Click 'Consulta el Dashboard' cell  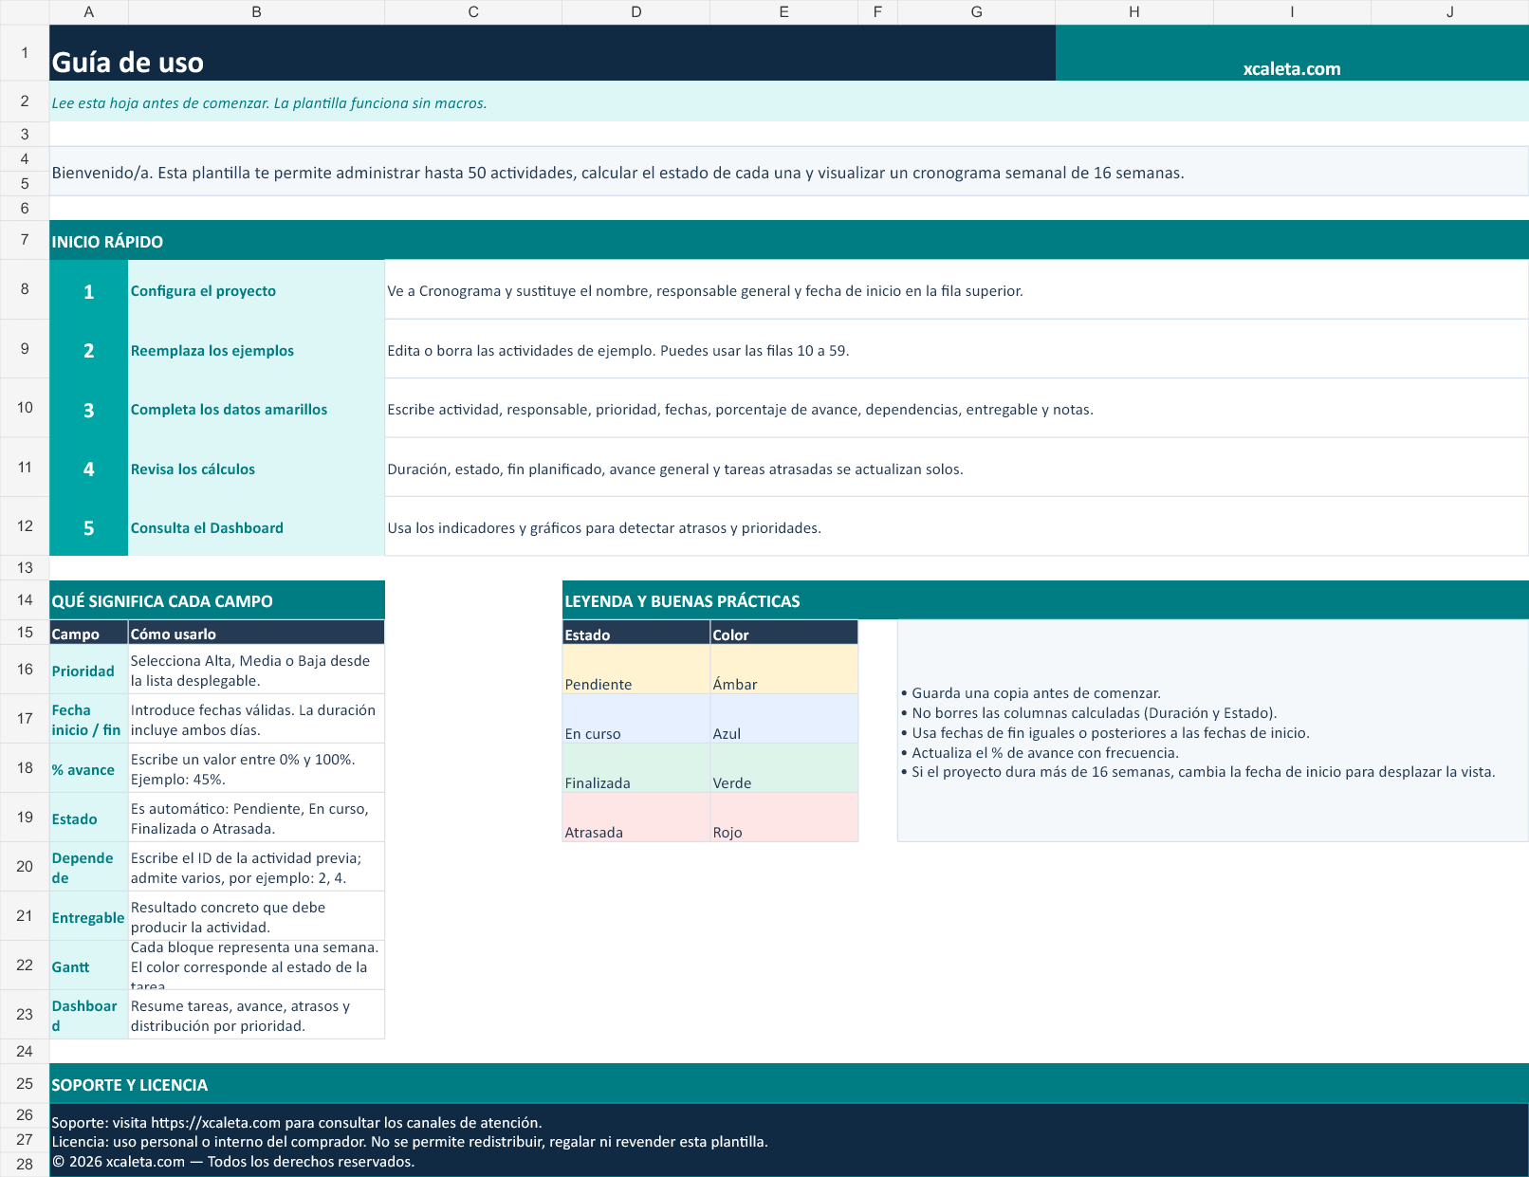tap(256, 526)
